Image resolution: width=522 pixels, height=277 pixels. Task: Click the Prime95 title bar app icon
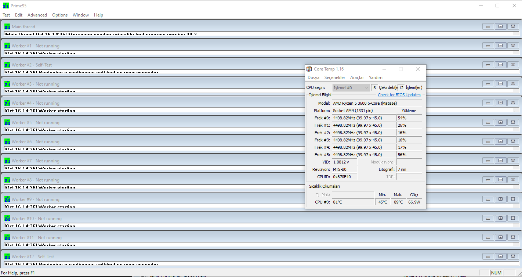coord(6,6)
